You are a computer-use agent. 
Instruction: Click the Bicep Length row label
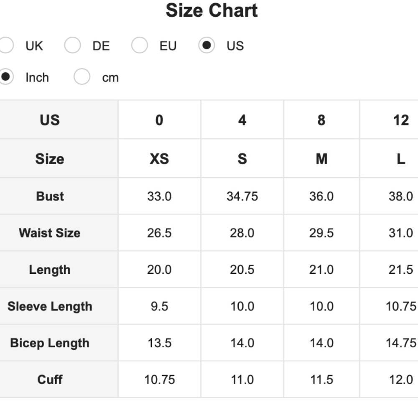[x=50, y=343]
